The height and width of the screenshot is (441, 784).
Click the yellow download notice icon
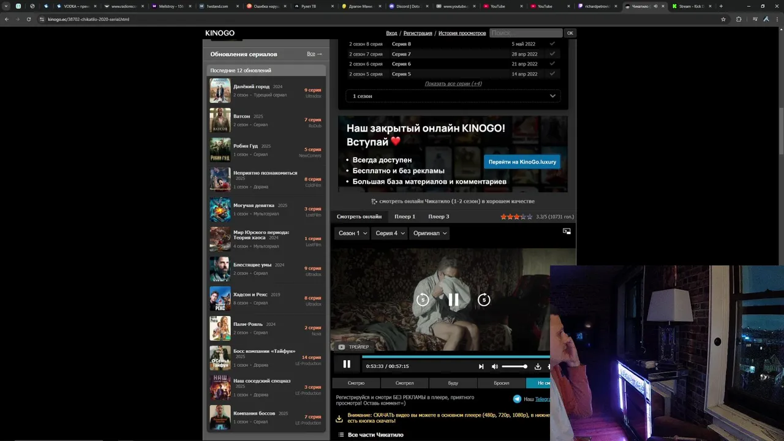[339, 419]
